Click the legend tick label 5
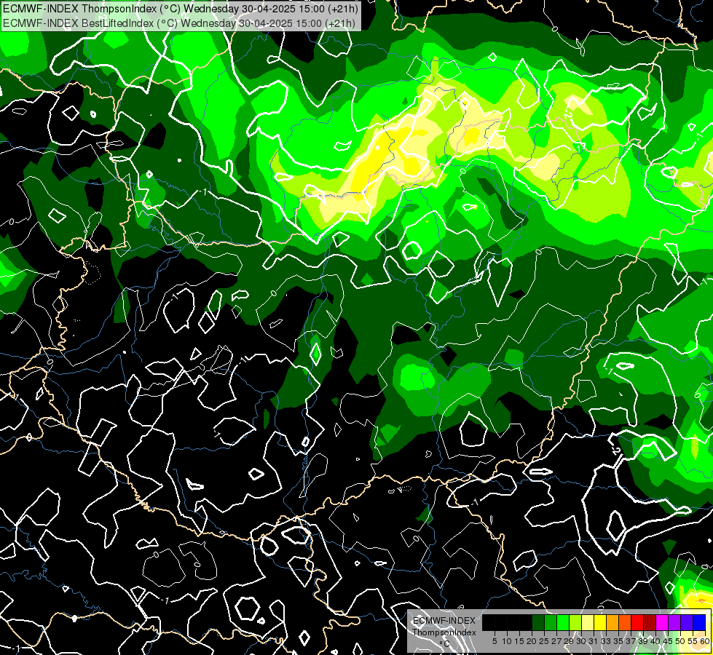Viewport: 713px width, 655px height. (x=495, y=641)
